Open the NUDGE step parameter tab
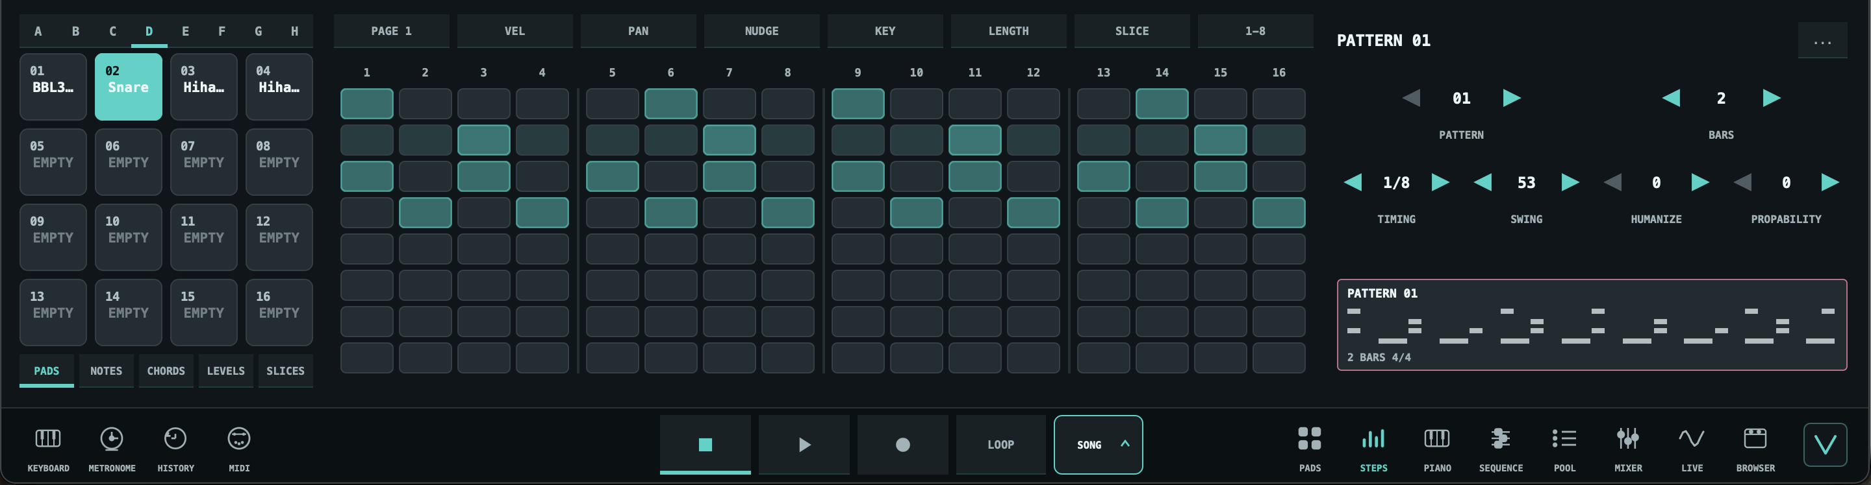 (x=762, y=31)
